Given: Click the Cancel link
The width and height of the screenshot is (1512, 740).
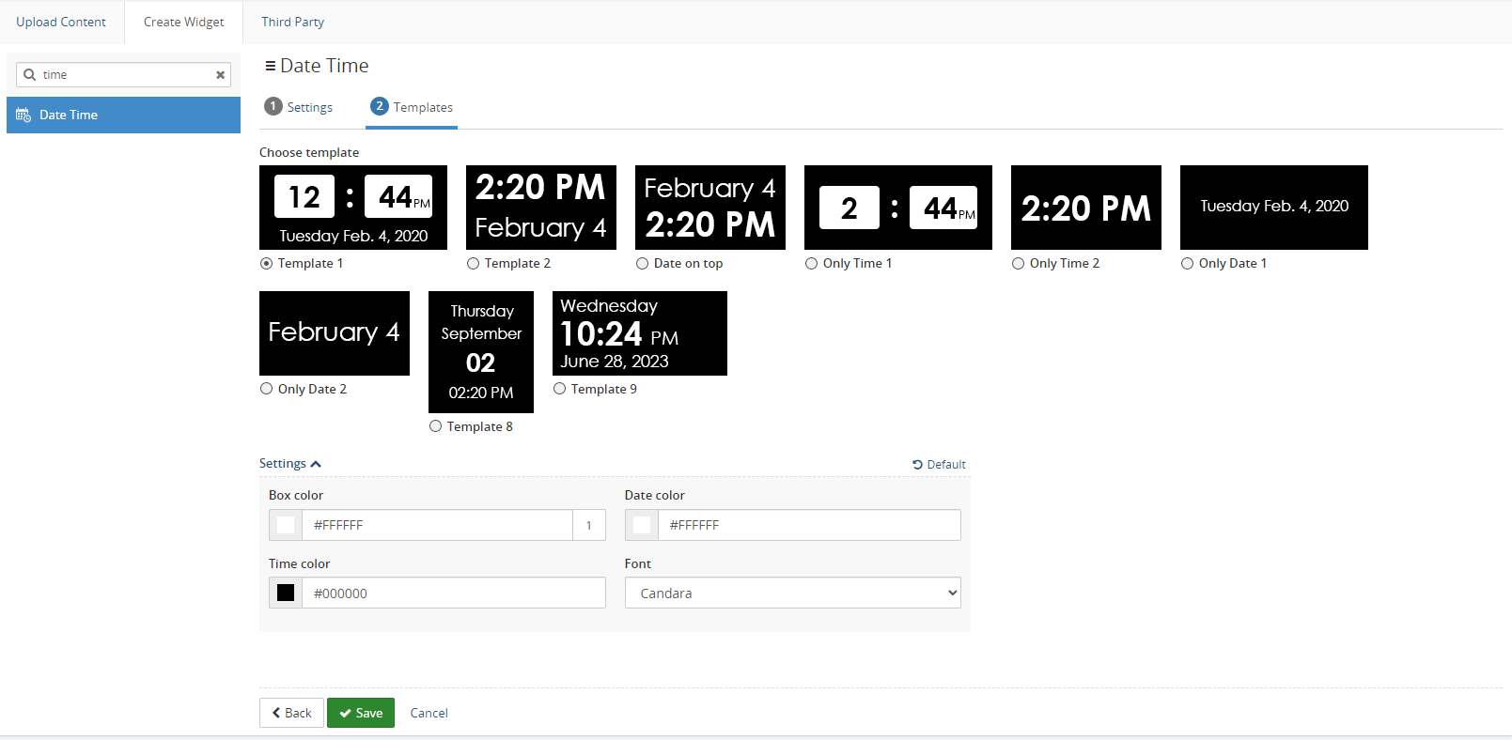Looking at the screenshot, I should (429, 713).
